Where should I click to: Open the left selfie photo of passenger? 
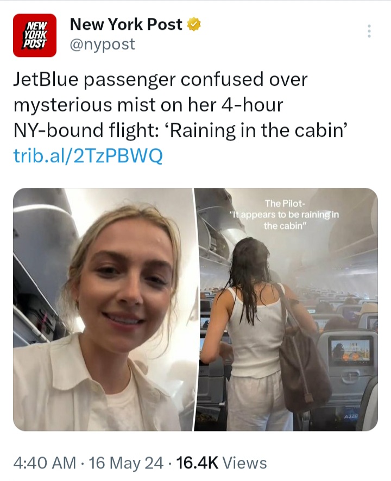(103, 309)
